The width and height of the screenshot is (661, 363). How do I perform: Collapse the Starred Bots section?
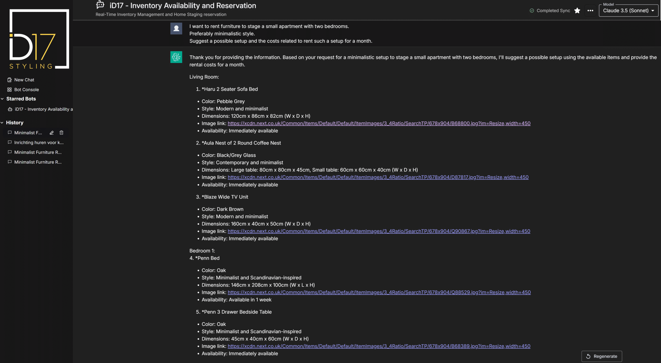2,99
